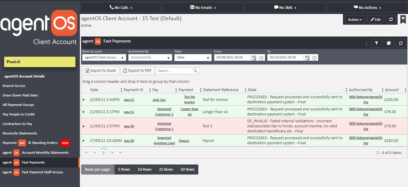Select Contractors to Pay in sidebar
This screenshot has width=408, height=187.
coord(17,124)
